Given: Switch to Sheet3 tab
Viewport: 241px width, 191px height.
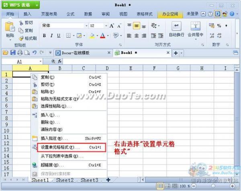Looking at the screenshot, I should (x=89, y=180).
